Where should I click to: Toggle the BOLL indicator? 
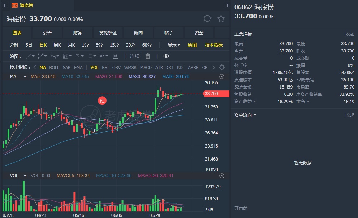coord(54,67)
